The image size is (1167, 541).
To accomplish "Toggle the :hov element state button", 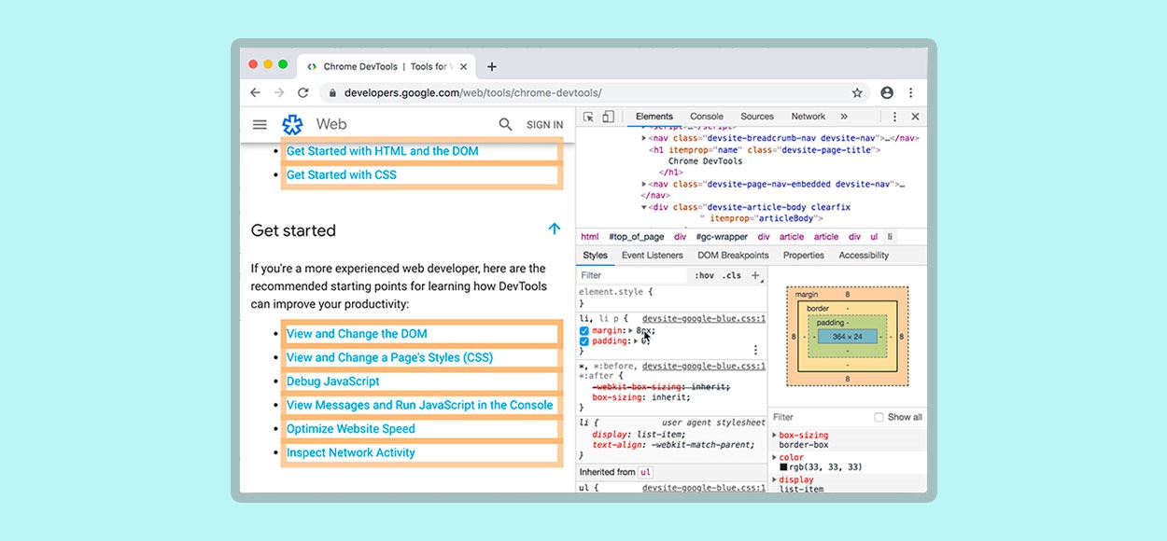I will tap(704, 275).
